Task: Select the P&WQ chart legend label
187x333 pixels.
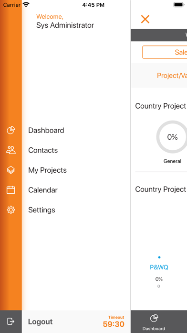Action: click(159, 267)
